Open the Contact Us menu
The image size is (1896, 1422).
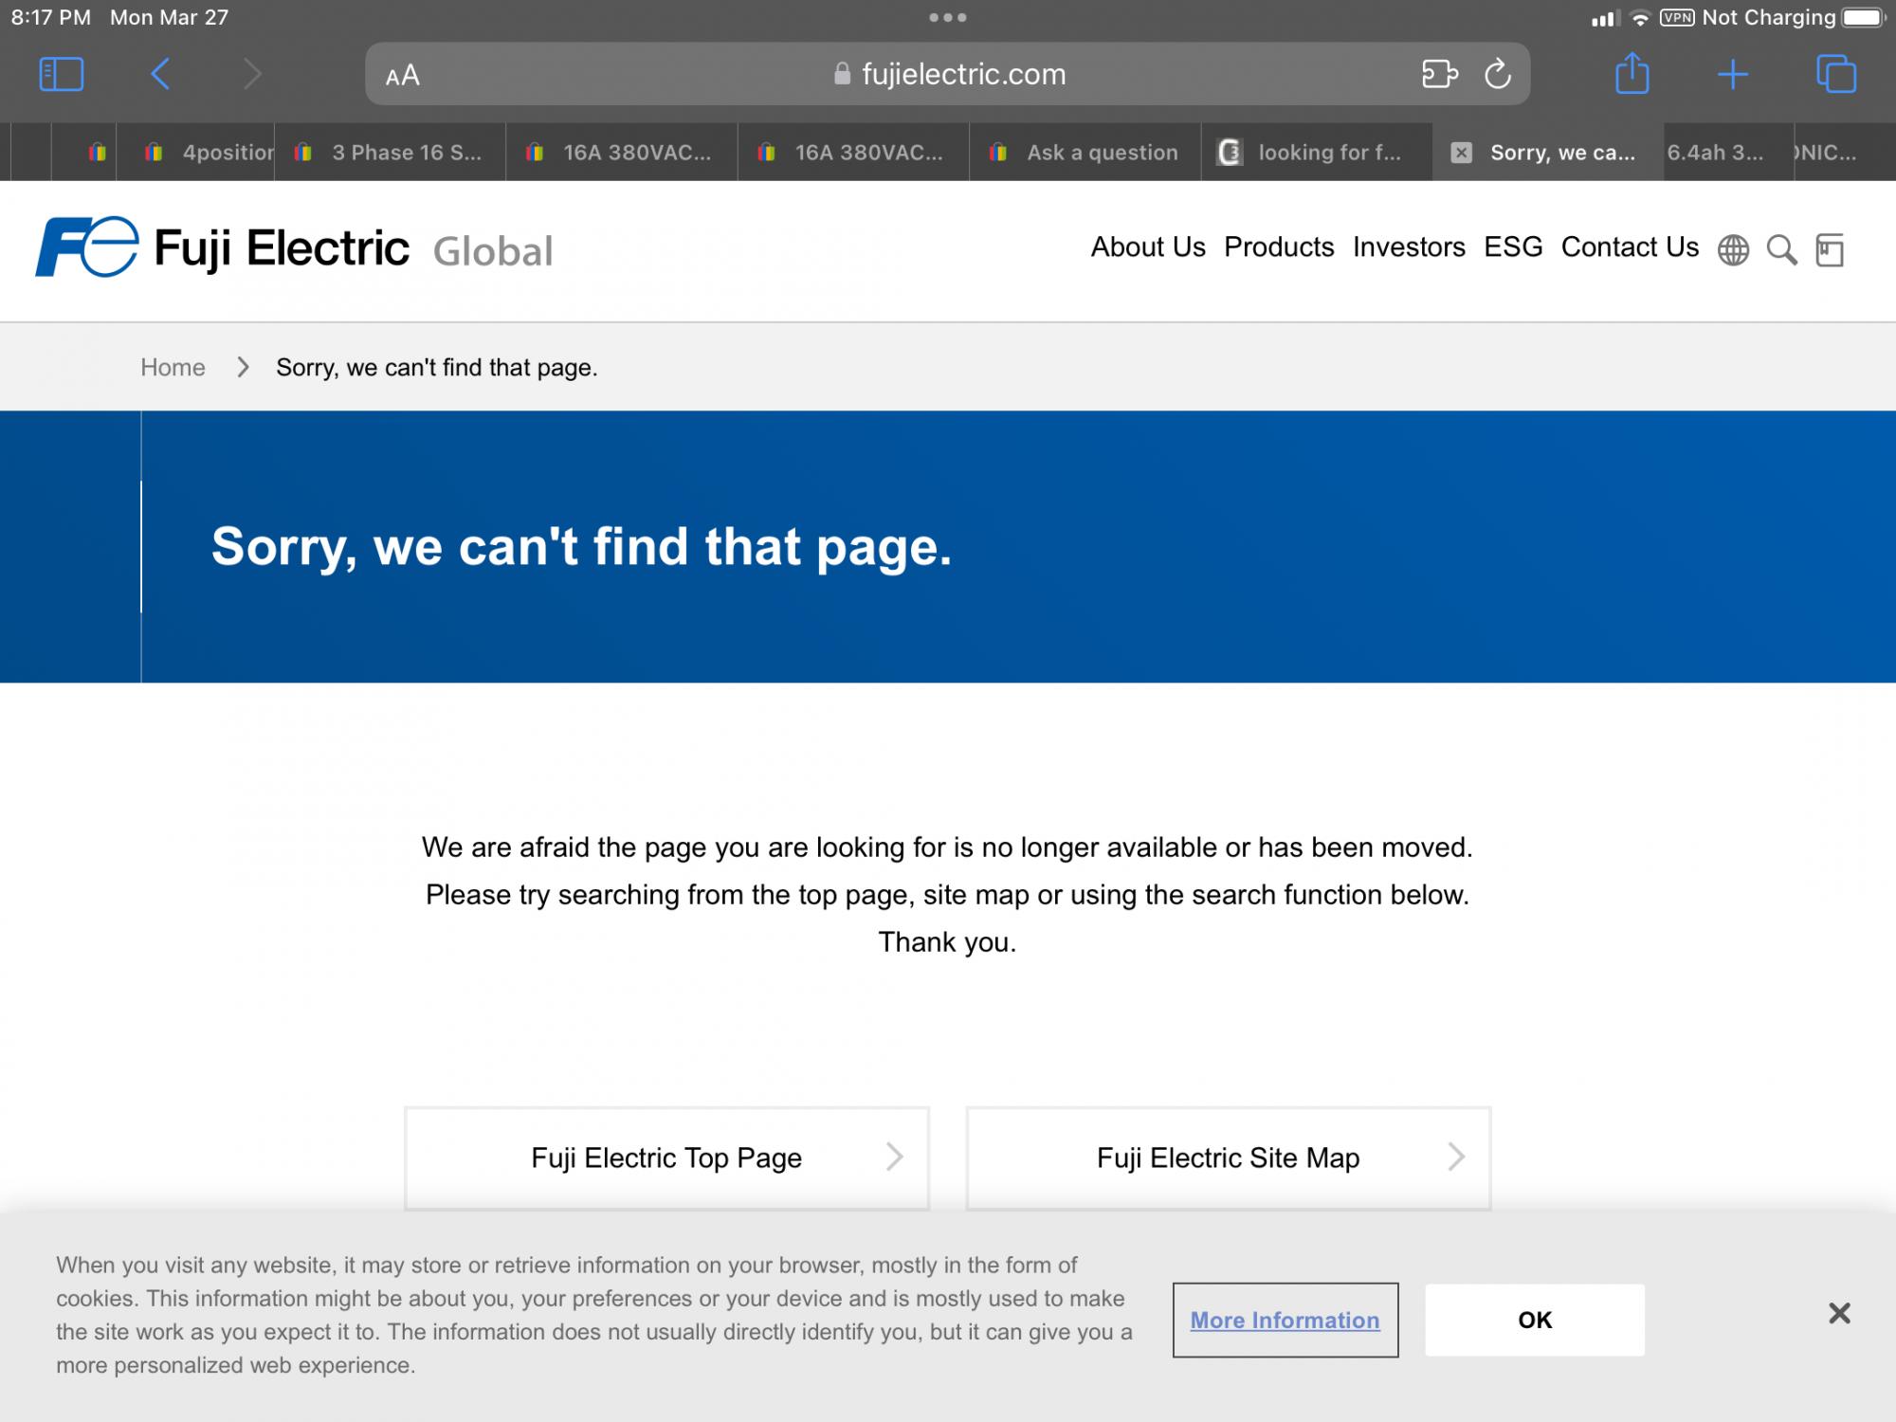point(1630,247)
